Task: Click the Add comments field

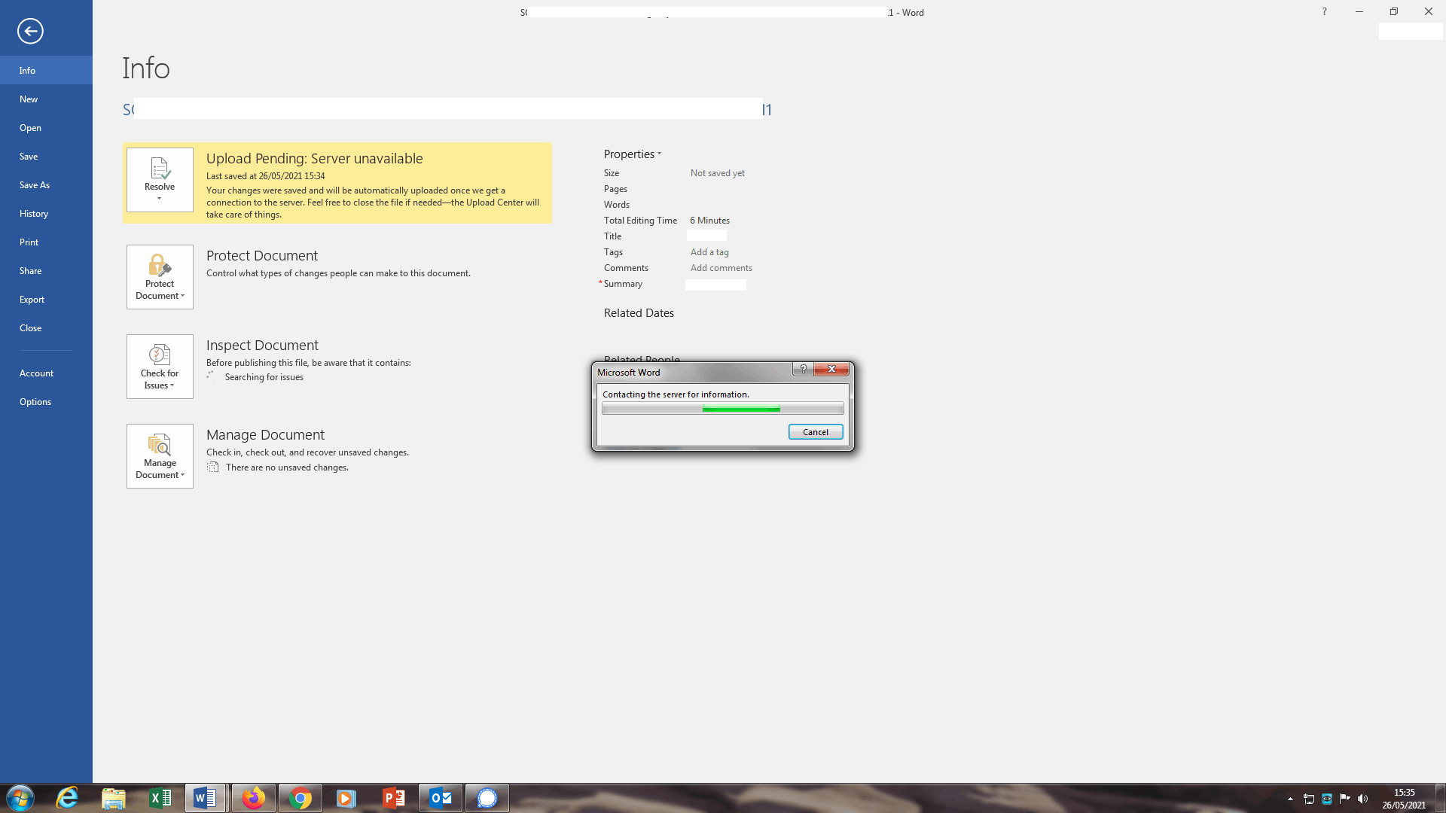Action: tap(721, 268)
